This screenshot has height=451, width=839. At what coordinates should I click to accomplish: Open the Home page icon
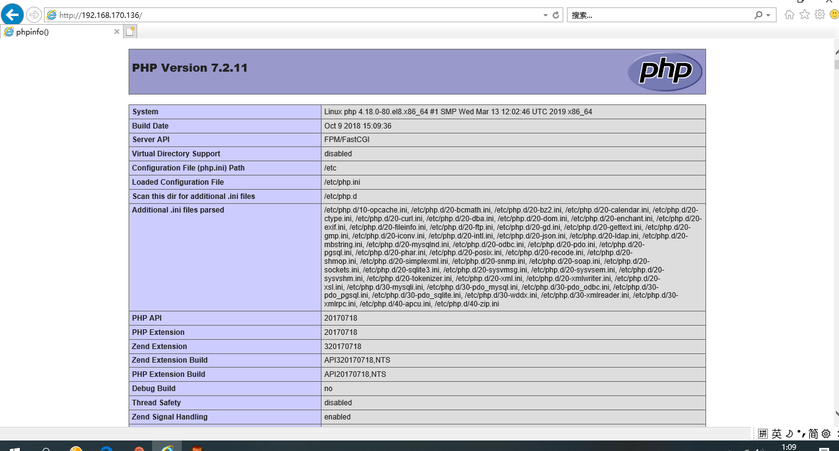pyautogui.click(x=790, y=15)
